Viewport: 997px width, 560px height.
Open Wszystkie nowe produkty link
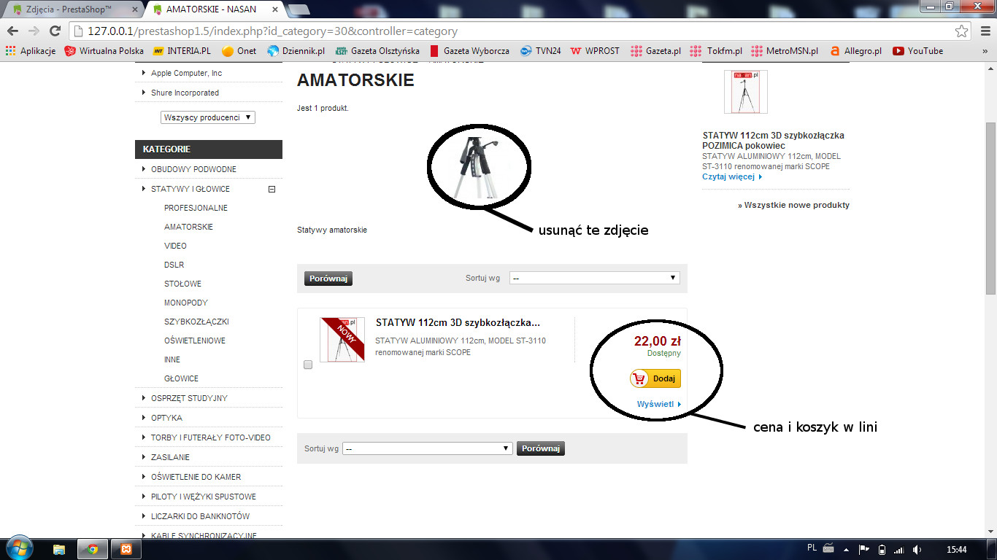tap(793, 205)
